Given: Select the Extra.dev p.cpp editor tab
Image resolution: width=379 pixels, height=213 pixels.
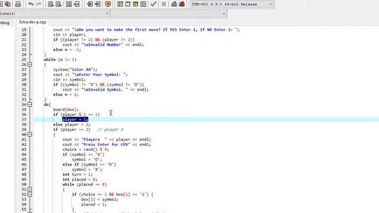Looking at the screenshot, I should (33, 22).
